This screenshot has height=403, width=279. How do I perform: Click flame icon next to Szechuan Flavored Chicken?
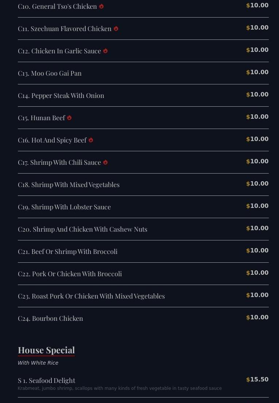(x=116, y=28)
